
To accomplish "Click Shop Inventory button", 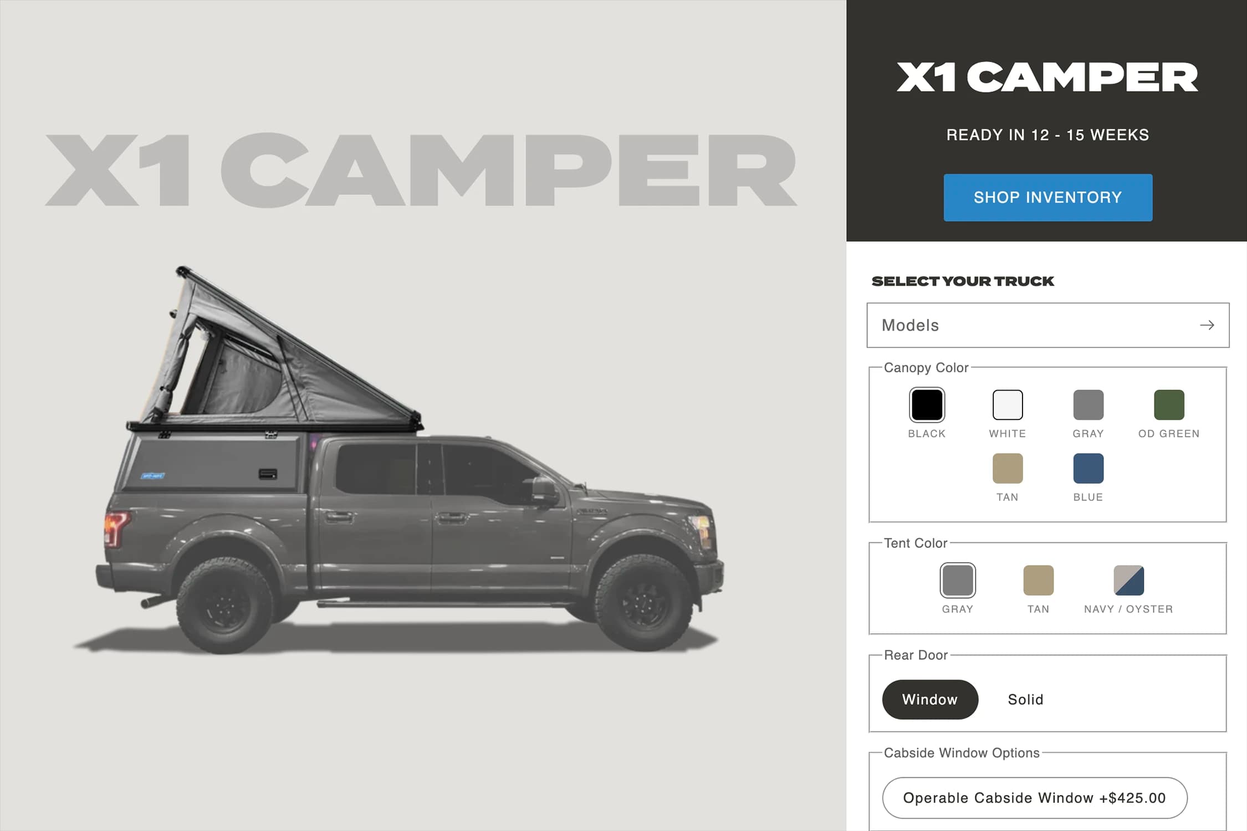I will click(x=1047, y=196).
